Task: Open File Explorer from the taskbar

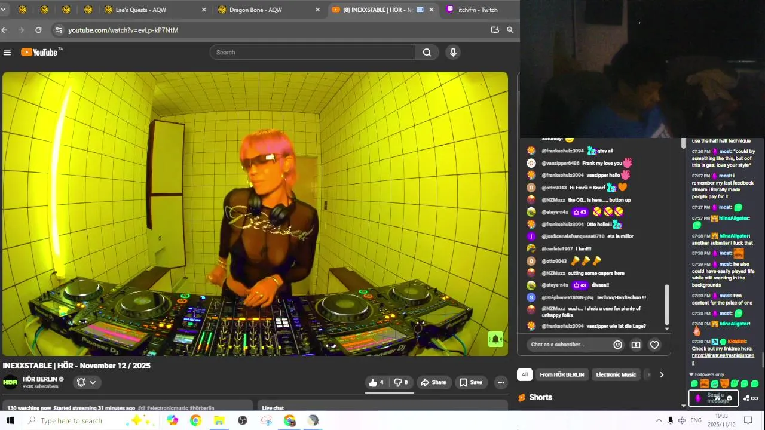Action: point(219,420)
